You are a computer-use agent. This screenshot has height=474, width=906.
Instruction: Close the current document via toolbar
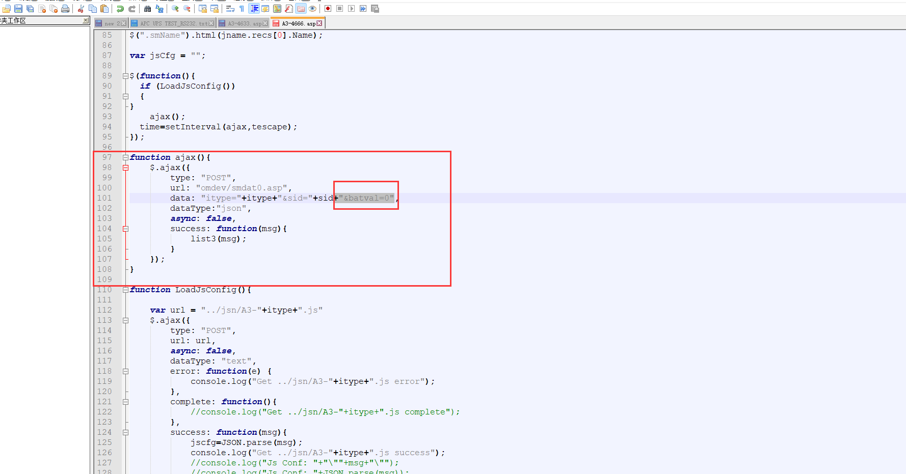pos(42,9)
